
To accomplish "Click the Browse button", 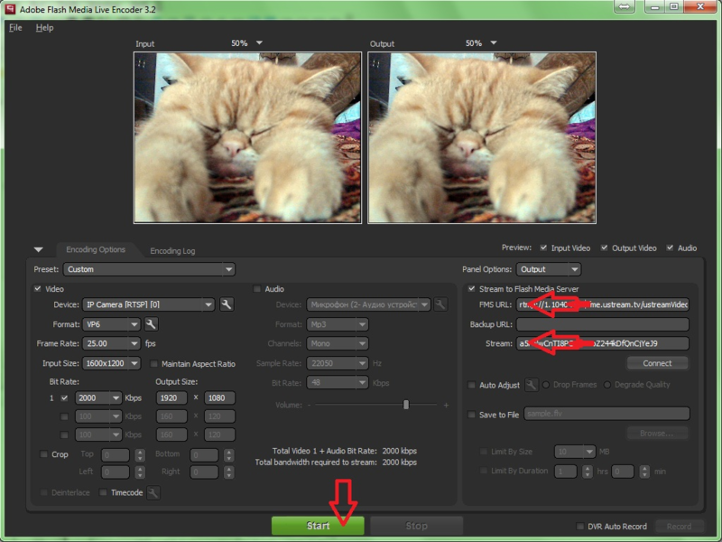I will [x=657, y=434].
